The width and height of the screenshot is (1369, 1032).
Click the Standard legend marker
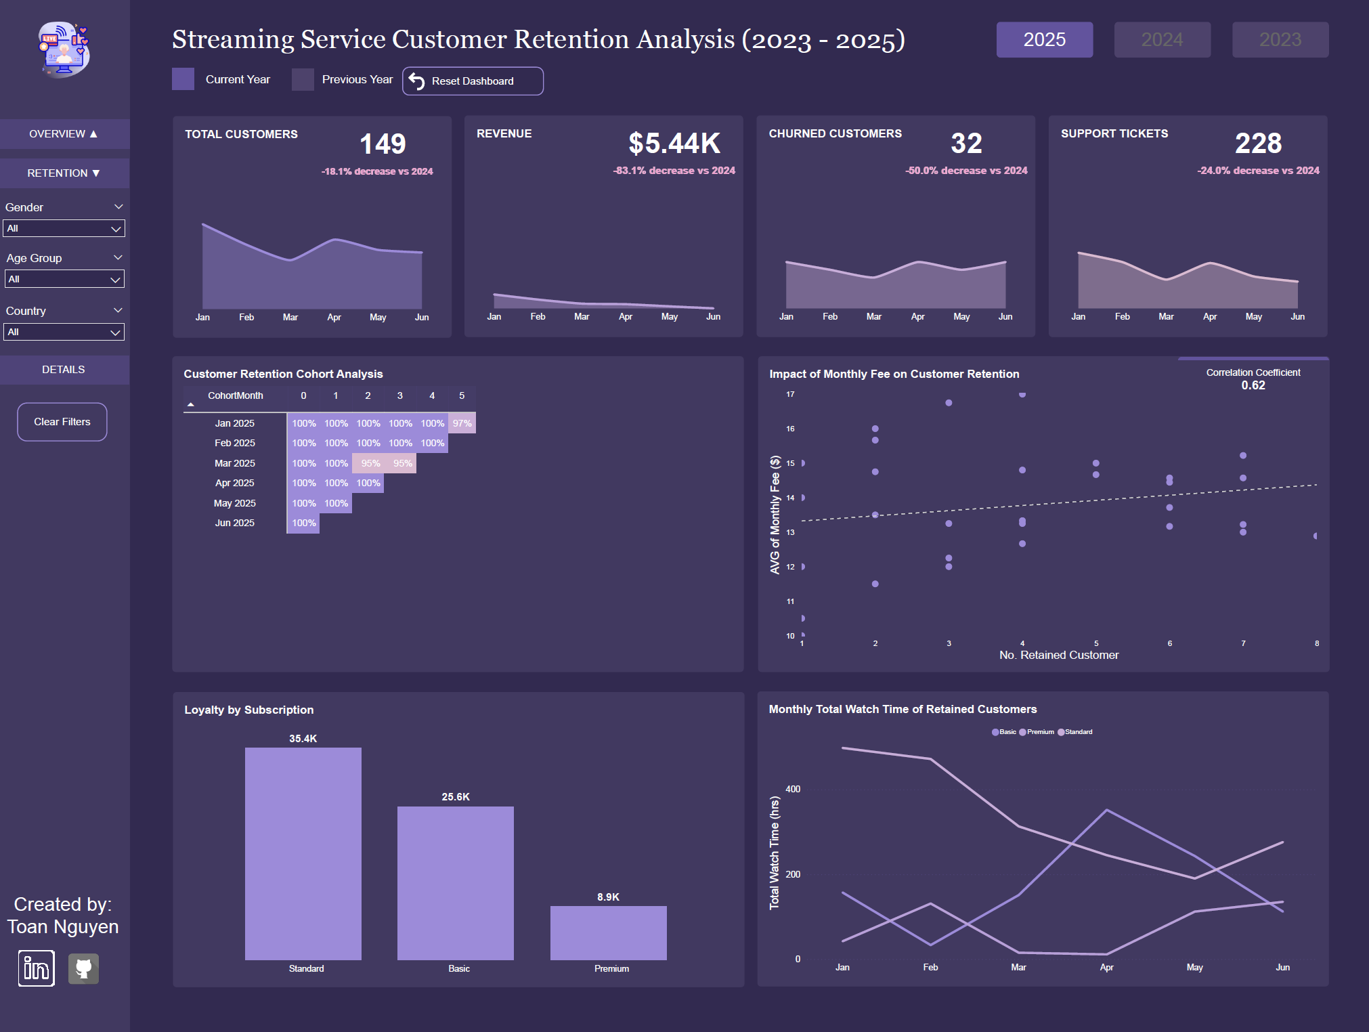coord(1061,732)
